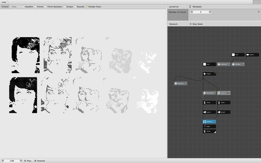
Task: Click the New Node button
Action: (x=196, y=24)
